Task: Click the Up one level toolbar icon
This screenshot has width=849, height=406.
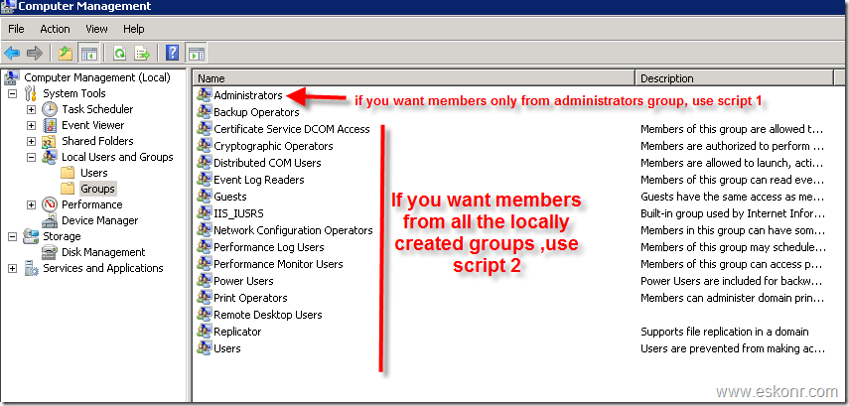Action: click(x=66, y=53)
